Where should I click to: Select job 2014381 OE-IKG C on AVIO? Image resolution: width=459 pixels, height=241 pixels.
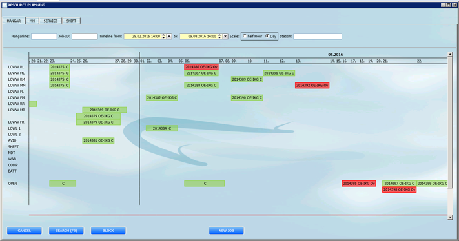click(98, 140)
